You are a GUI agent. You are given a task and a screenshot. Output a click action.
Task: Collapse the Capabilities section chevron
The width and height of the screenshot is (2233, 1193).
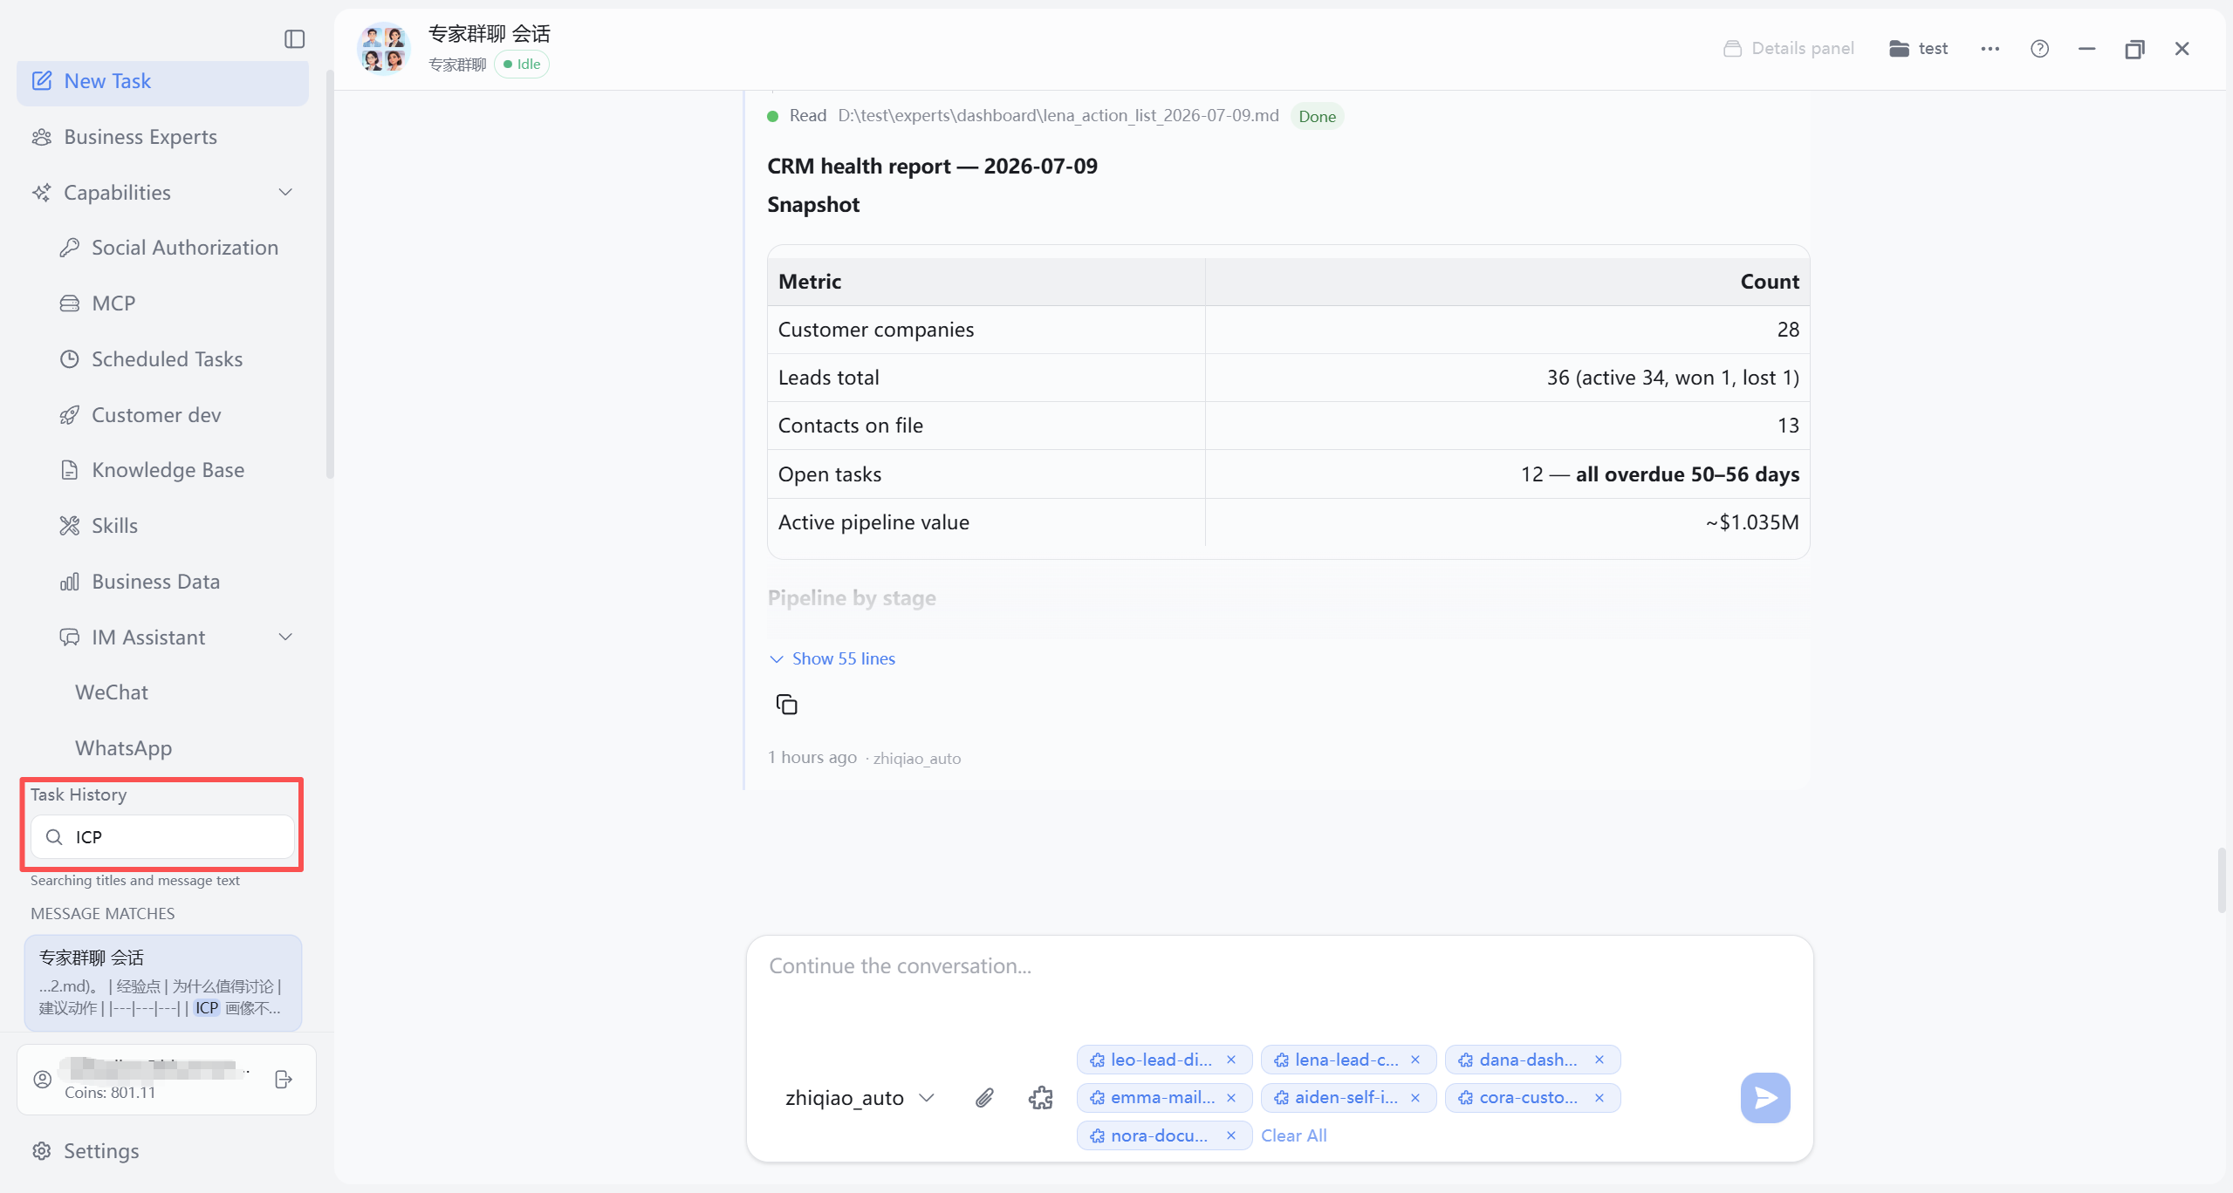point(285,193)
